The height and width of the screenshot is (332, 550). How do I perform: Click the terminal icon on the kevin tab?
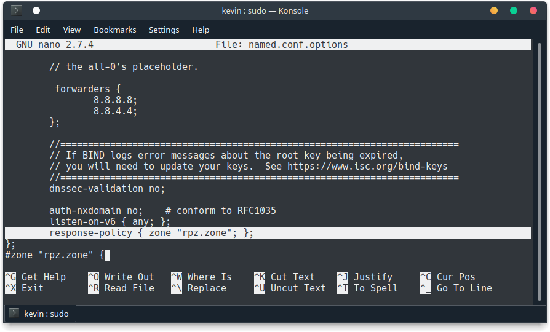pos(14,313)
